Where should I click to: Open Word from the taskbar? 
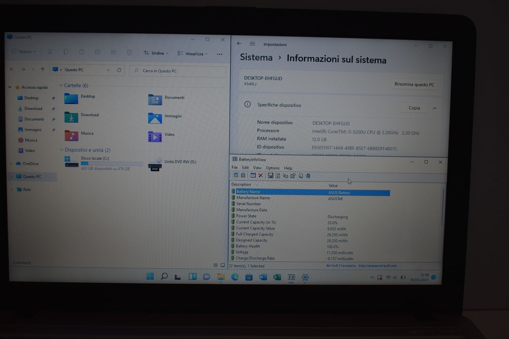point(263,277)
